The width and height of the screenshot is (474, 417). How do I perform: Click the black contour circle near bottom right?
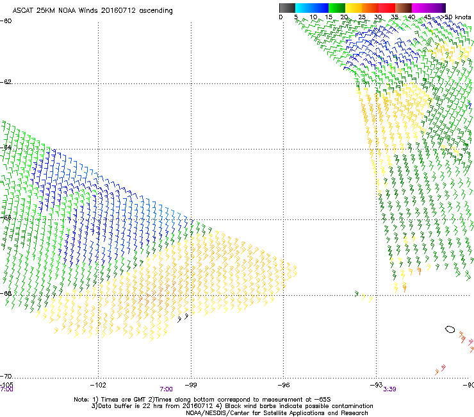[x=450, y=330]
